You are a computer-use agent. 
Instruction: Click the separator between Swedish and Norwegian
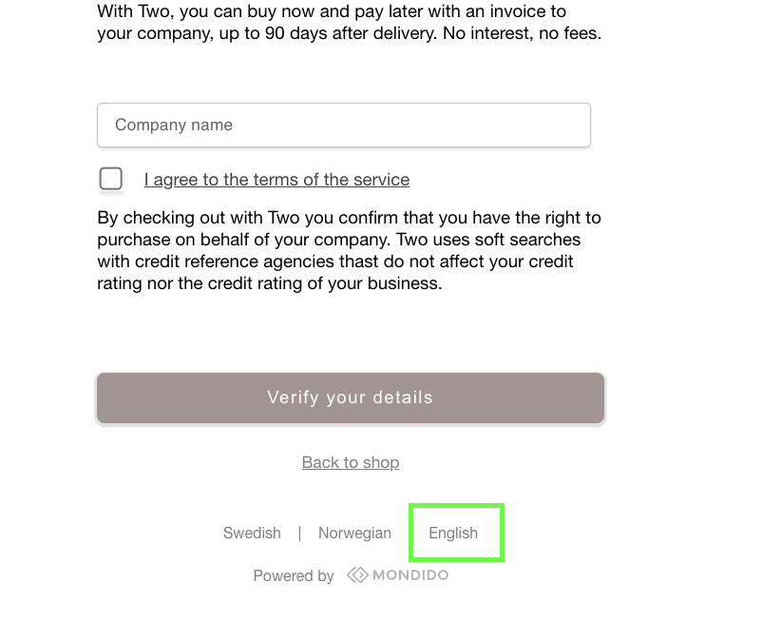299,533
